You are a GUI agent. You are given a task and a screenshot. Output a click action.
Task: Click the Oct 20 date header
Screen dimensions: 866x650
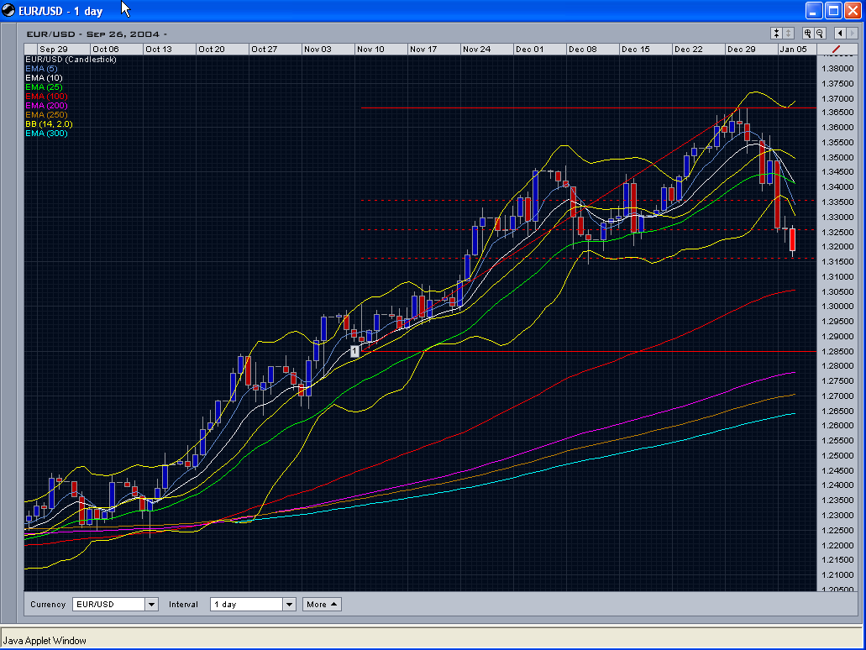pos(212,50)
